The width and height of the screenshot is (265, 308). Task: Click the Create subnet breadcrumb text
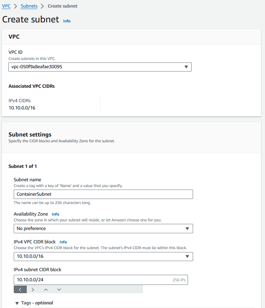point(63,6)
